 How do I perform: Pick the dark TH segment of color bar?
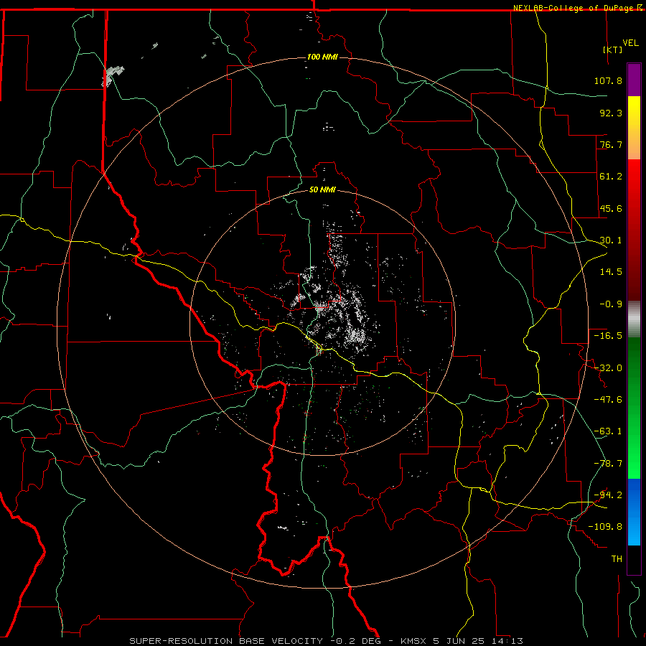634,559
